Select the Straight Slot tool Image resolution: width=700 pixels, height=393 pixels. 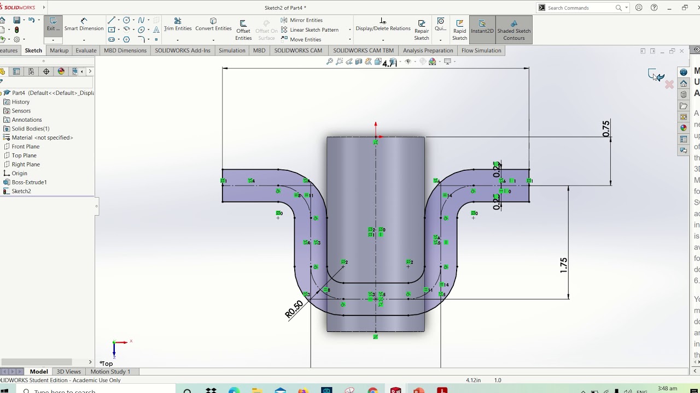point(112,39)
